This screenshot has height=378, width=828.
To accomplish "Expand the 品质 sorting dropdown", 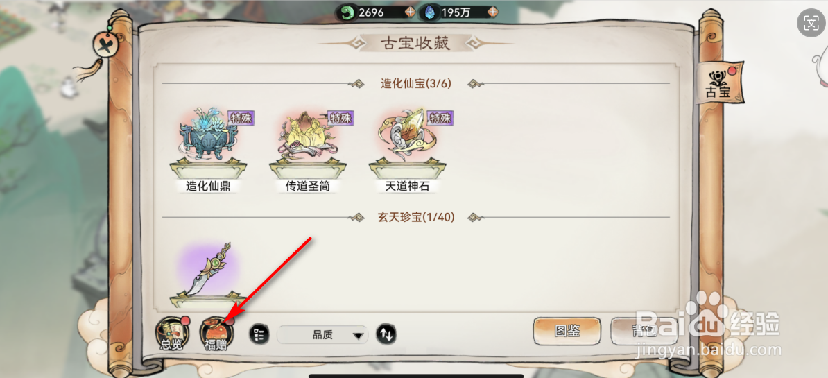I will point(322,335).
